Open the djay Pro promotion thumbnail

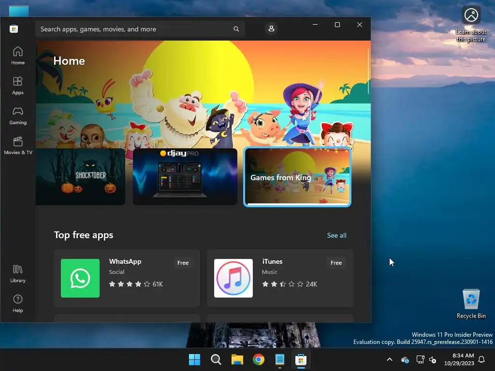click(x=185, y=177)
